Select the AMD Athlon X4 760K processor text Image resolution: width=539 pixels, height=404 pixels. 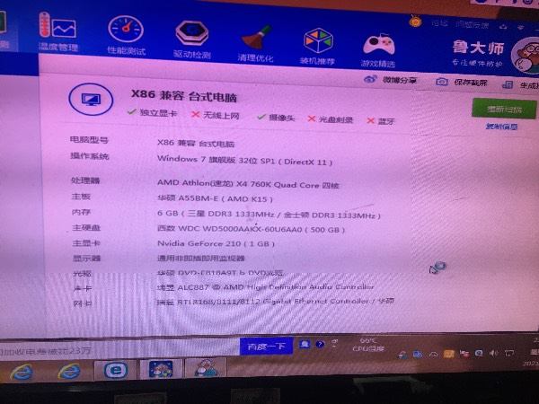click(x=248, y=184)
